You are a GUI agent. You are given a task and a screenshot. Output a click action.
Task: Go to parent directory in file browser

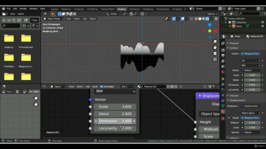(14, 20)
